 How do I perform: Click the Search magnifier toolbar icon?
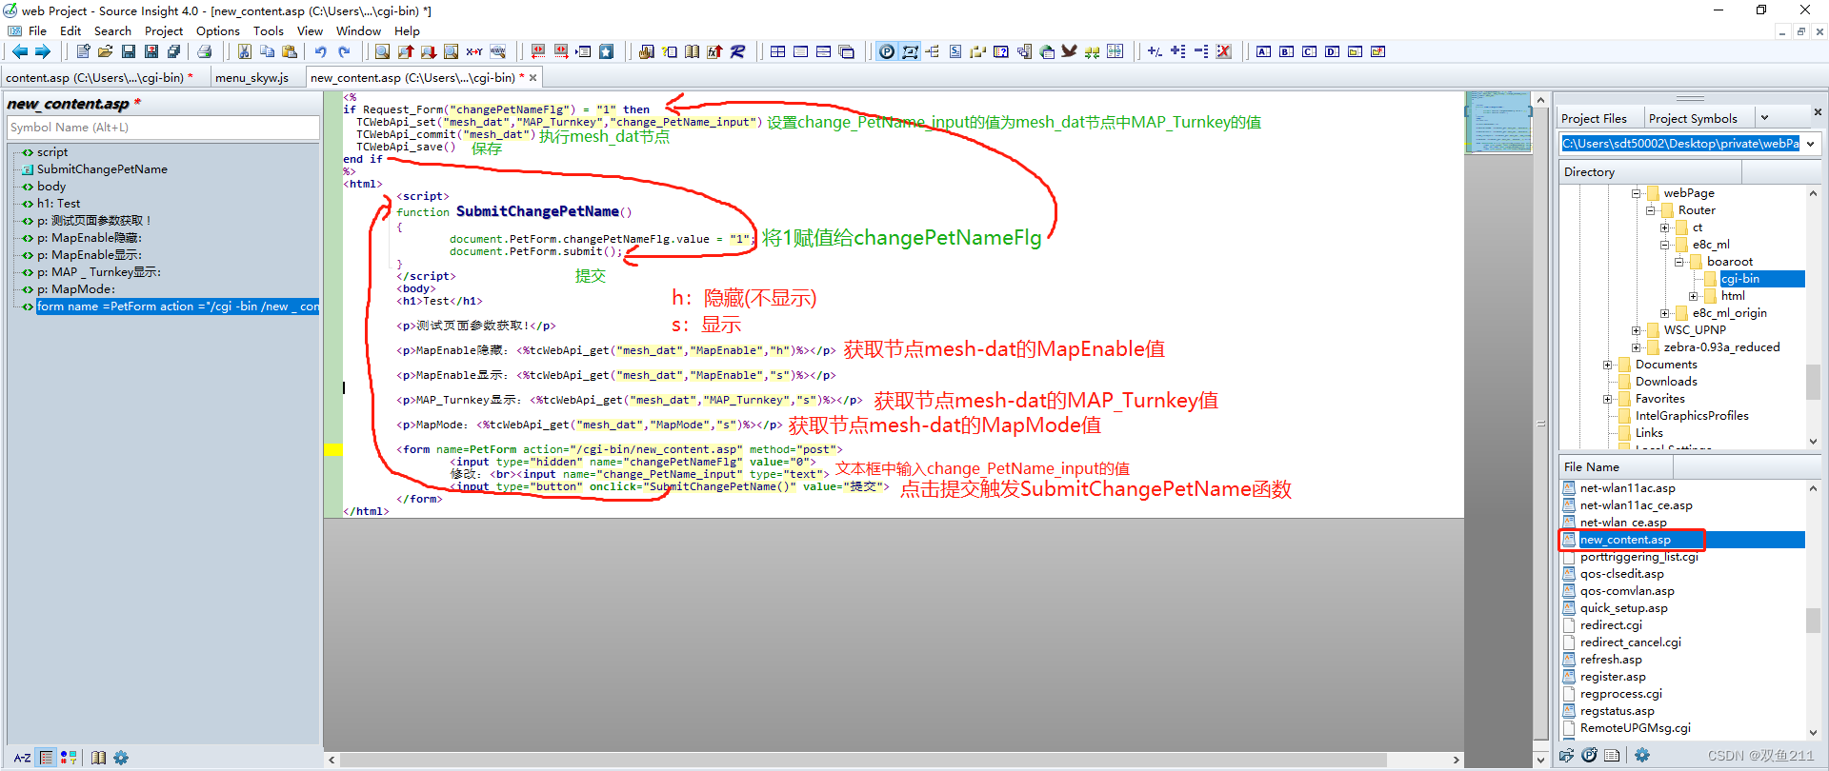pos(382,51)
